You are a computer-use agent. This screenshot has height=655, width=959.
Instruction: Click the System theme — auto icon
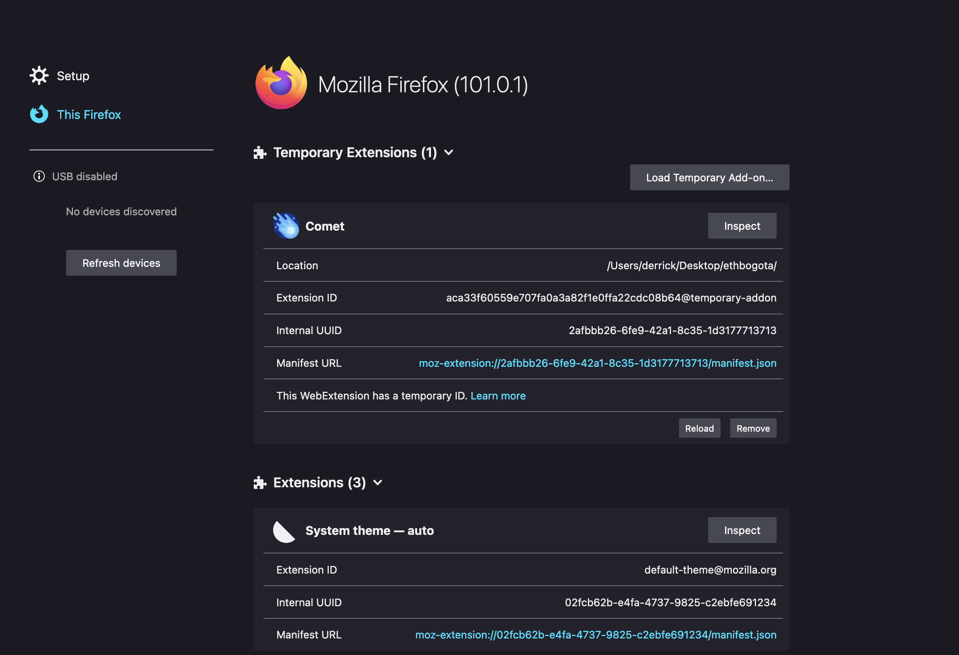pyautogui.click(x=284, y=531)
